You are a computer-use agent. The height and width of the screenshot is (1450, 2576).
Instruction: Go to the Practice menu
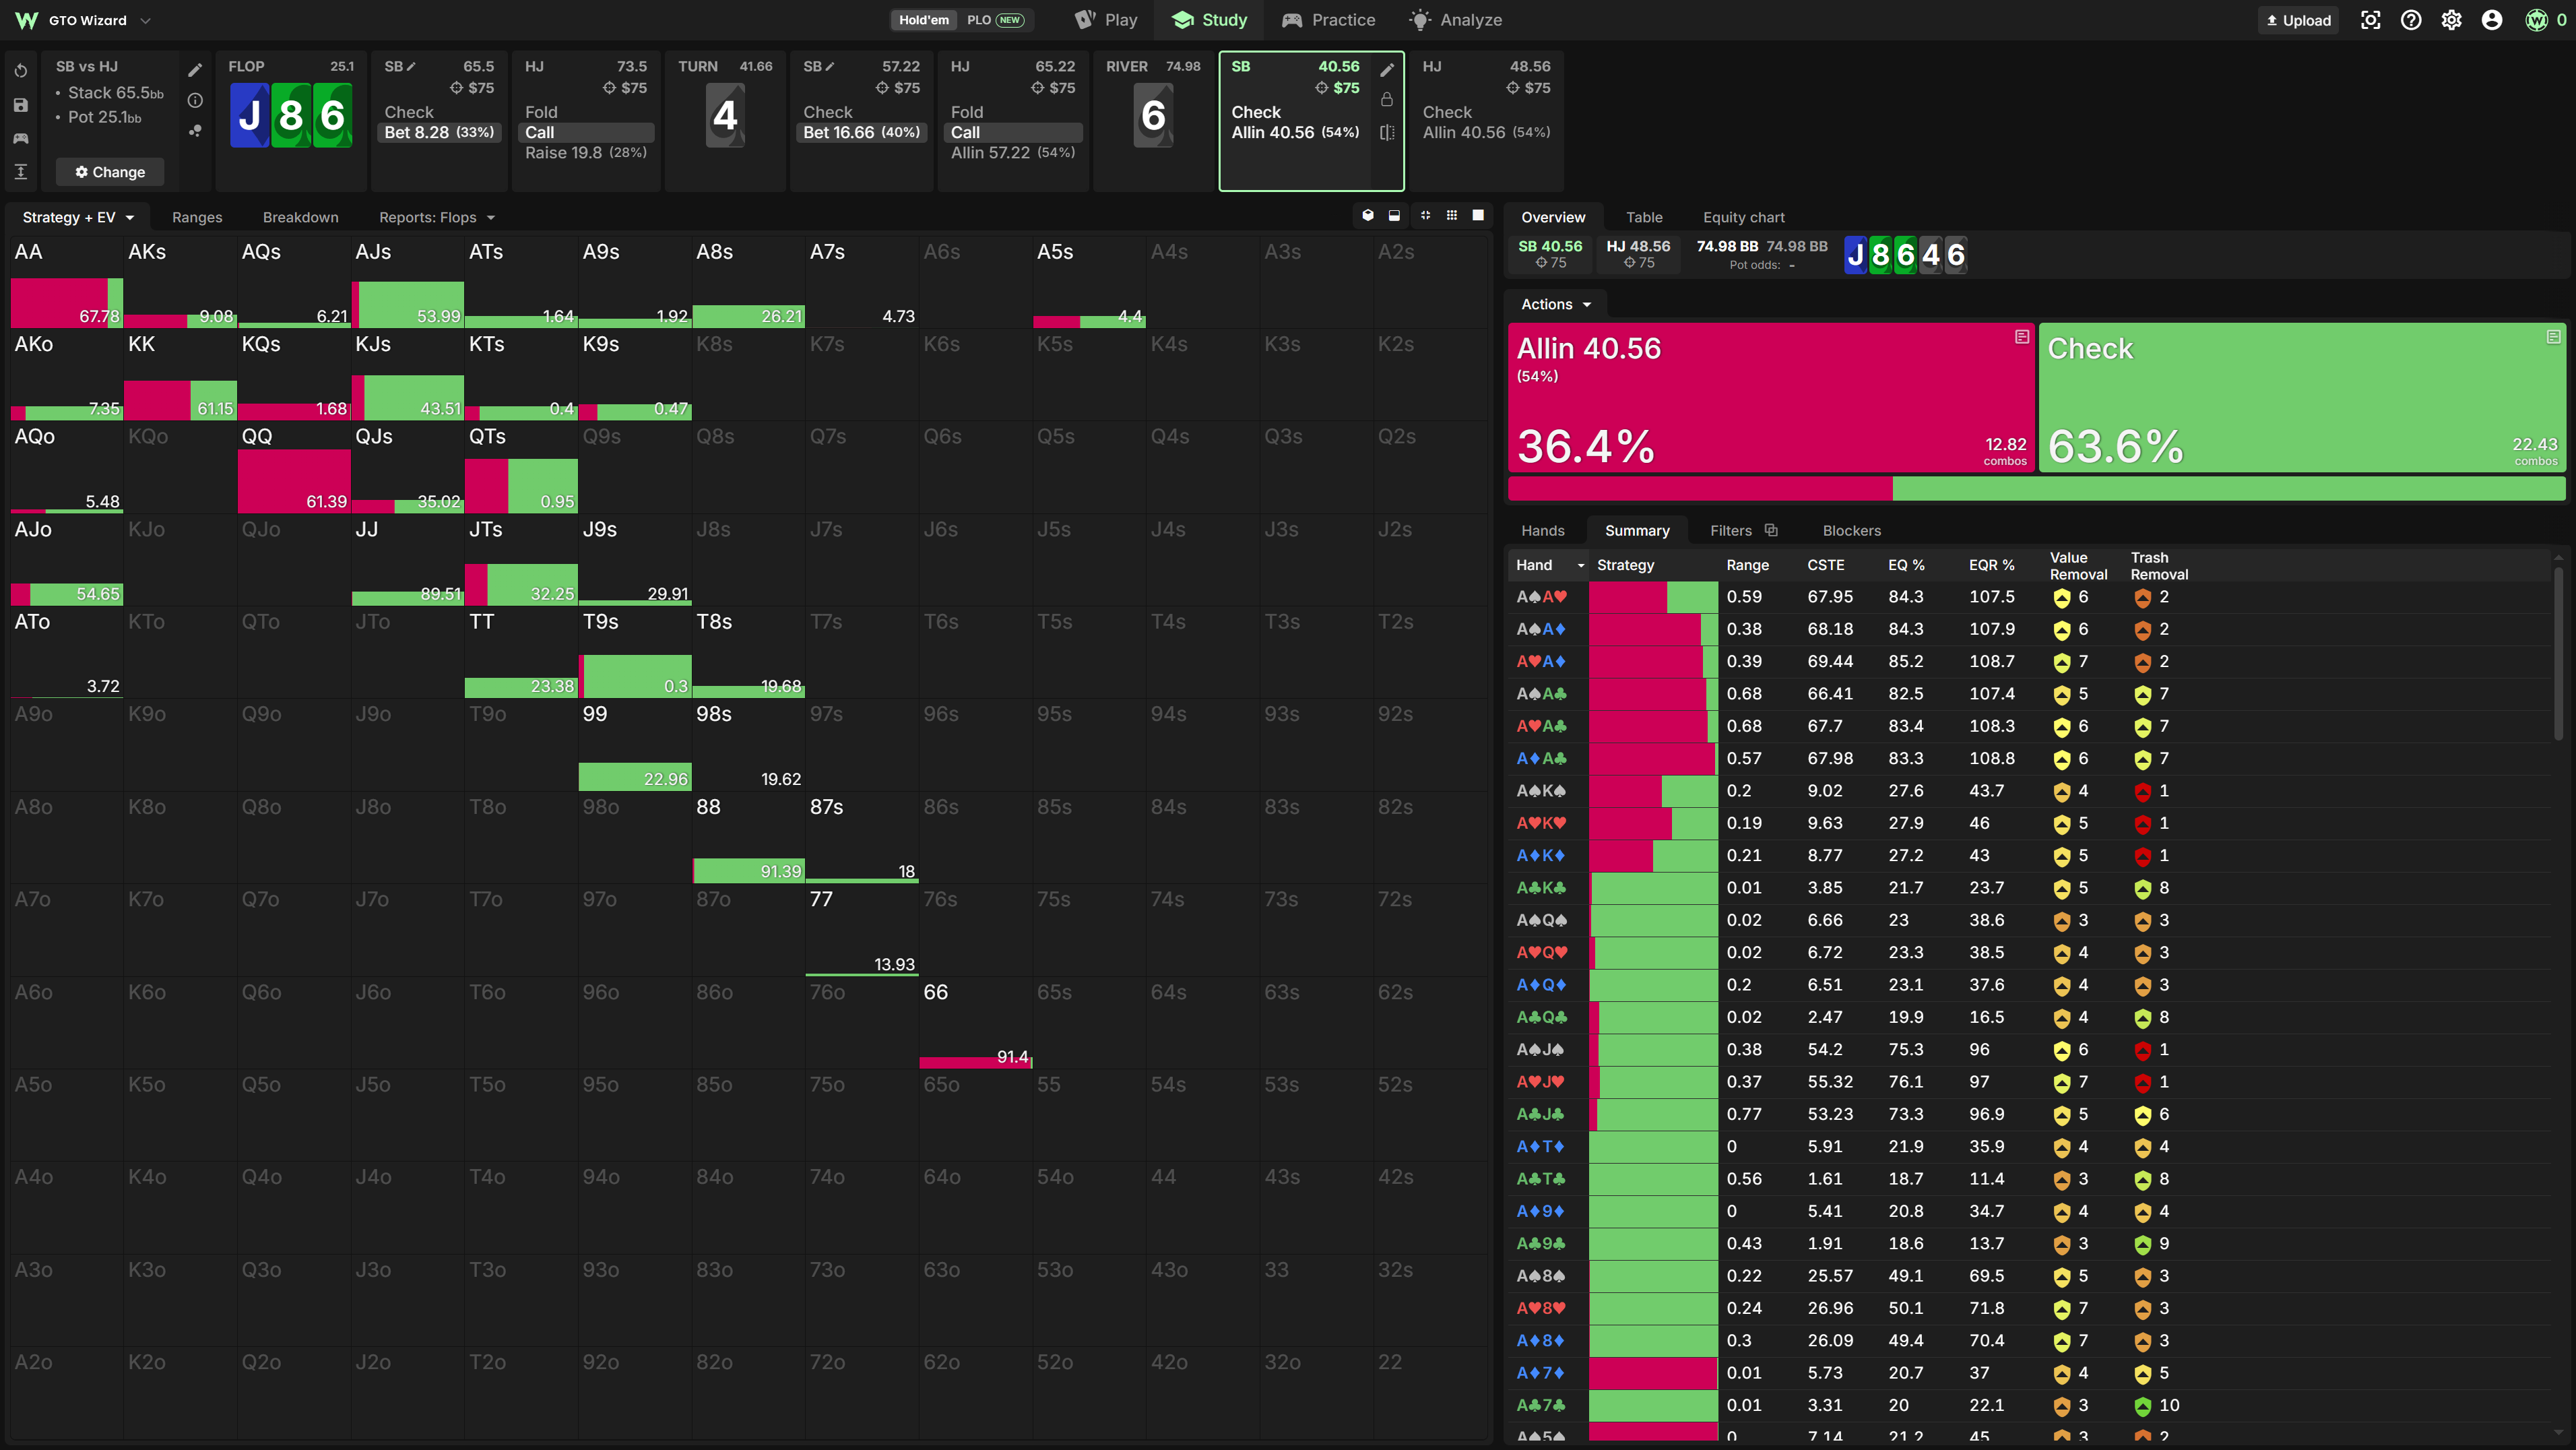tap(1328, 20)
